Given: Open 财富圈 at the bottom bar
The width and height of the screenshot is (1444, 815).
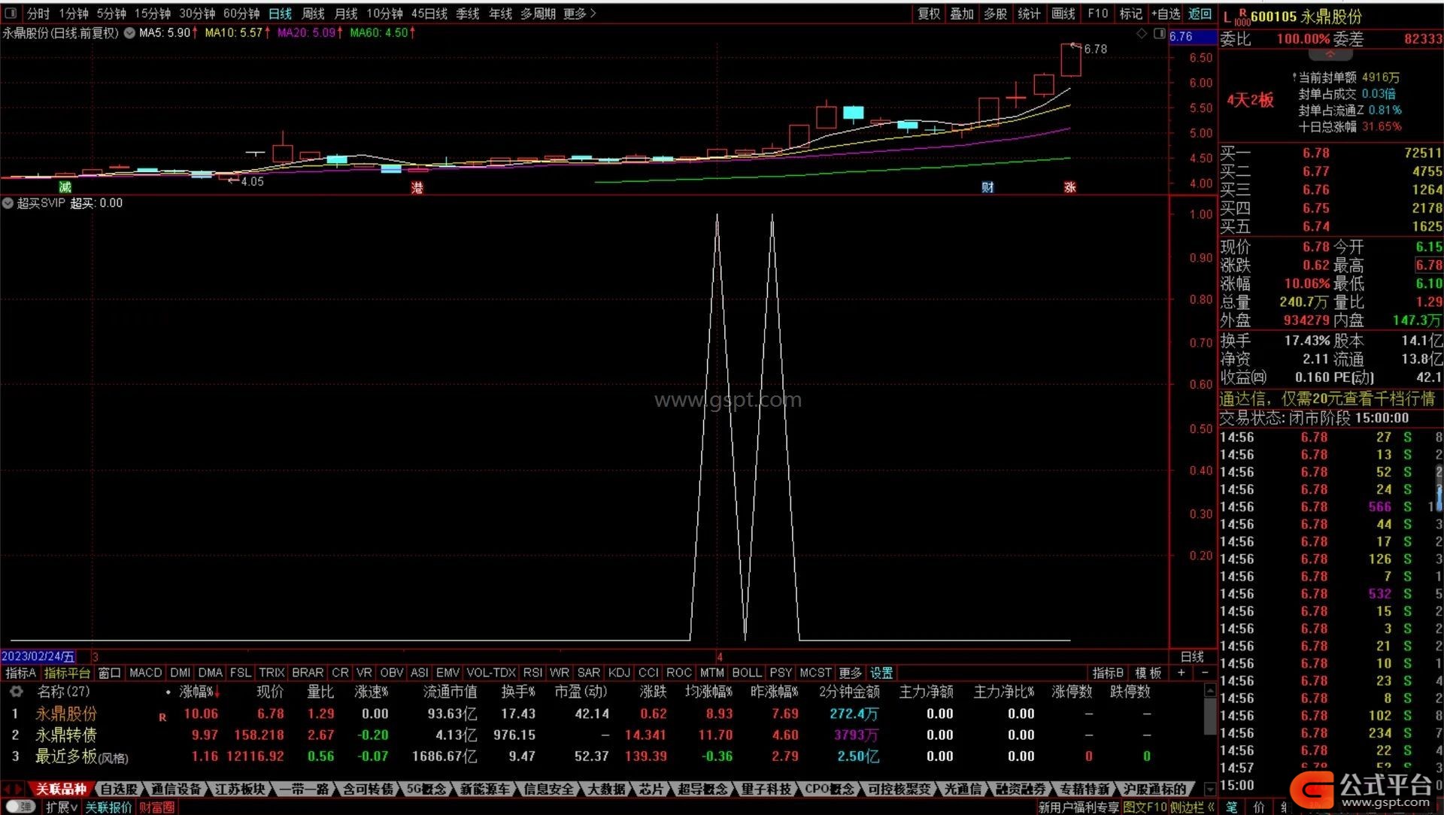Looking at the screenshot, I should 156,807.
